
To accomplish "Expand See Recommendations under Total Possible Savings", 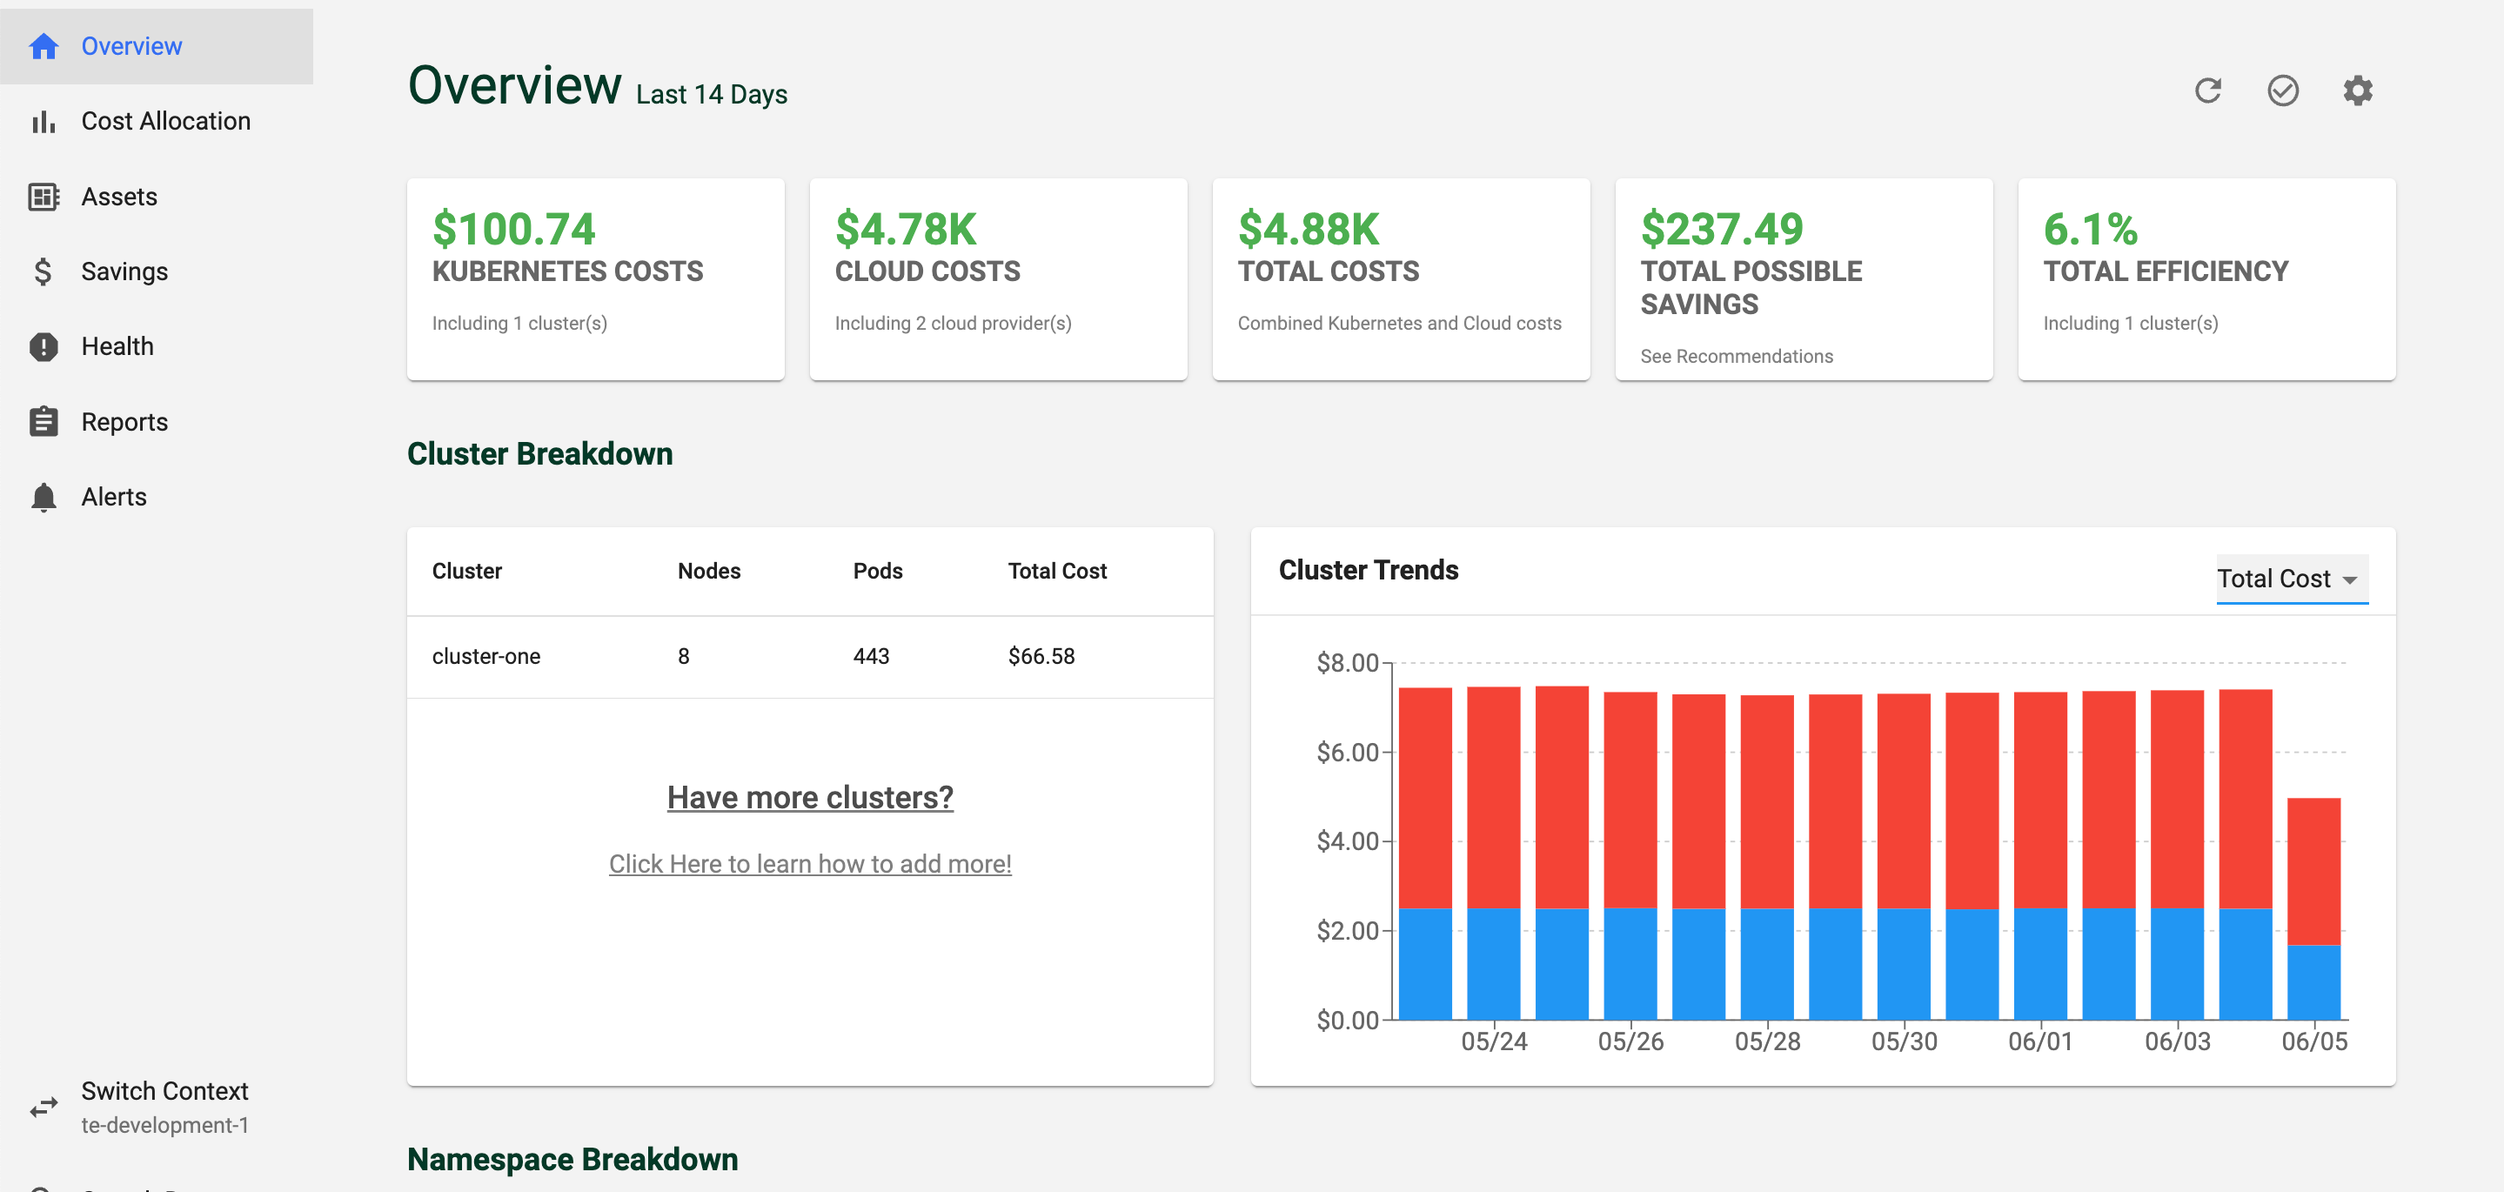I will [1737, 355].
